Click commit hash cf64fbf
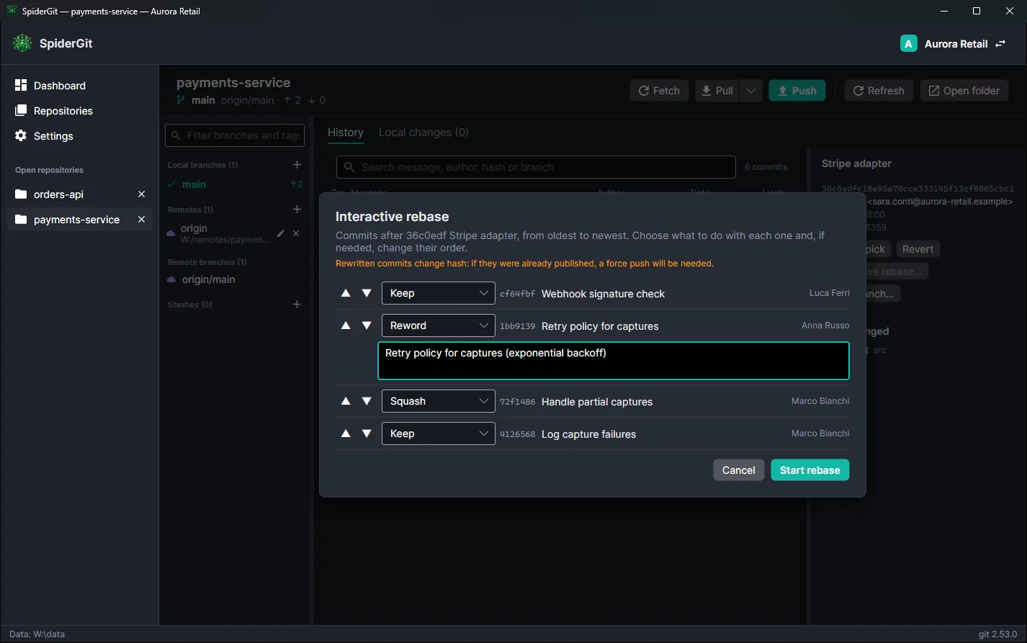Screen dimensions: 1027x643 coord(518,294)
